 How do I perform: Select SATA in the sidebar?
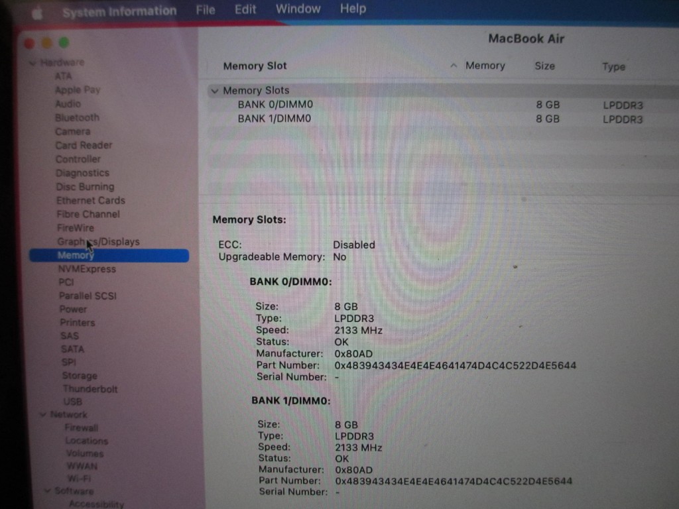[72, 349]
